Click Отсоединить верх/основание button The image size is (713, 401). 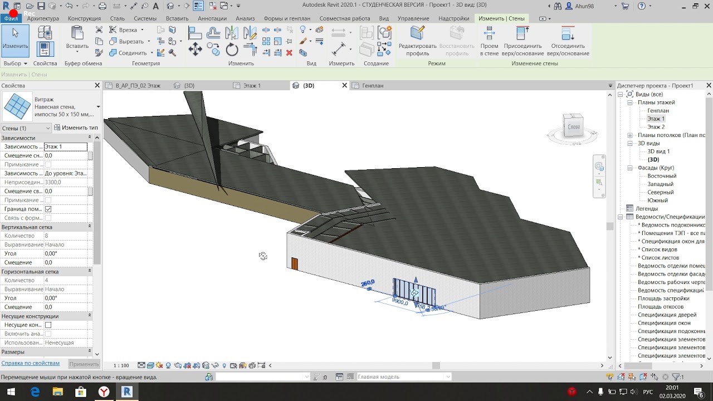(x=568, y=41)
